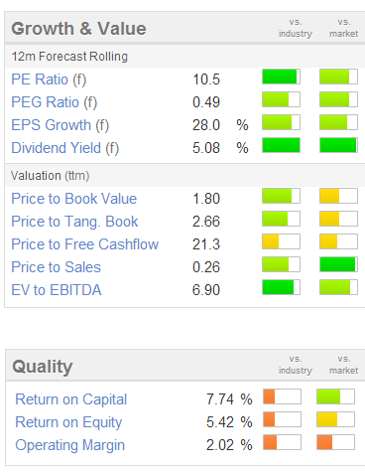365x473 pixels.
Task: Open the PEG Ratio (f) link
Action: 55,102
